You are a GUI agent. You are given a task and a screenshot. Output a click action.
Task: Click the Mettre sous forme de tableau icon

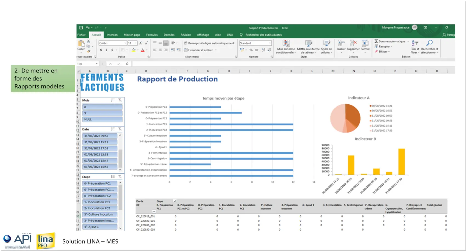point(309,43)
